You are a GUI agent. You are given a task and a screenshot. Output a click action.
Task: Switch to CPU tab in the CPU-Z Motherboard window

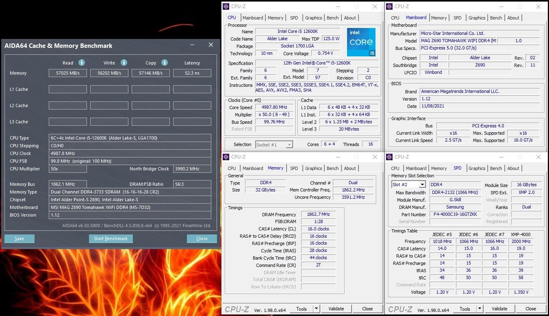395,18
